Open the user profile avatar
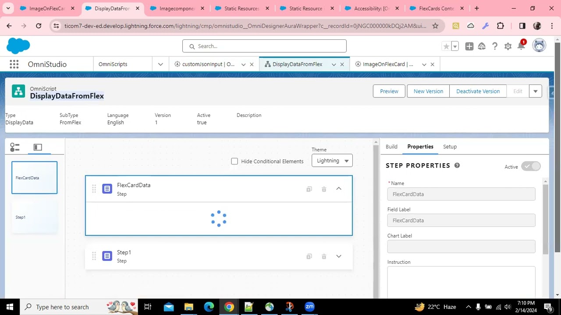561x315 pixels. tap(539, 45)
